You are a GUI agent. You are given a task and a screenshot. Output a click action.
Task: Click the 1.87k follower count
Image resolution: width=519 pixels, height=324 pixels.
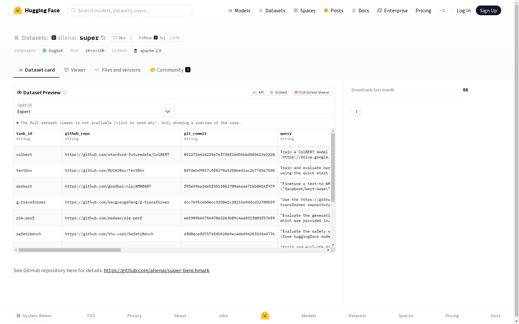pos(175,38)
